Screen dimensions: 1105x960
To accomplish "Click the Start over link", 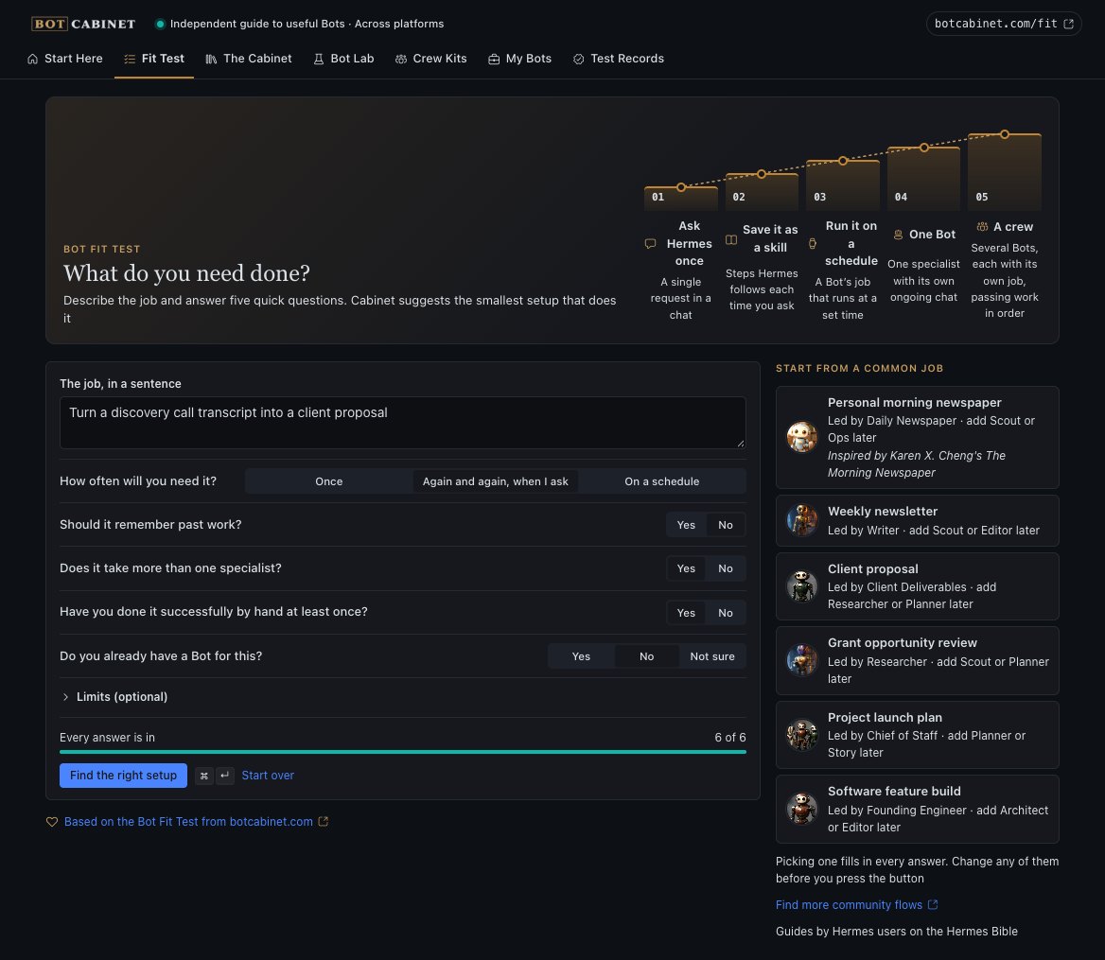I will pos(268,776).
